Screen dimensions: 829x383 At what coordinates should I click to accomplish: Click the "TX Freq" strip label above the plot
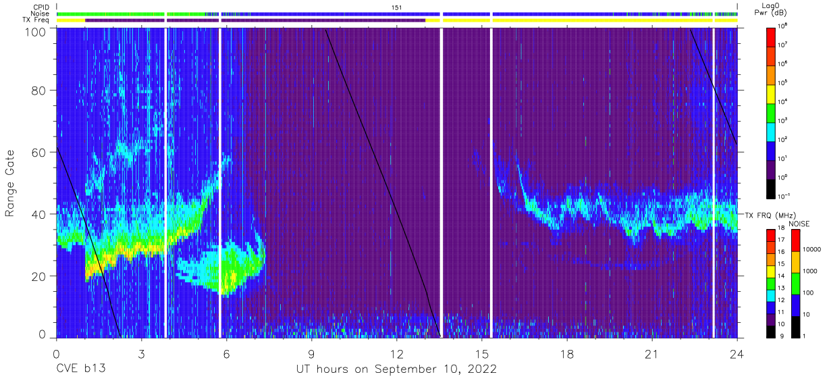pos(36,20)
